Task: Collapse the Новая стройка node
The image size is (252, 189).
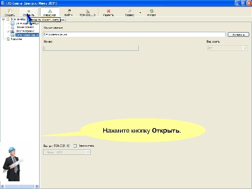Action: 8,31
